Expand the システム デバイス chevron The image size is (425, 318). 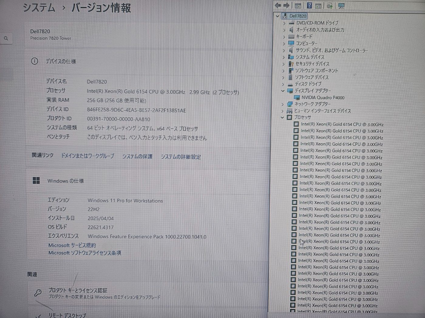[x=284, y=57]
